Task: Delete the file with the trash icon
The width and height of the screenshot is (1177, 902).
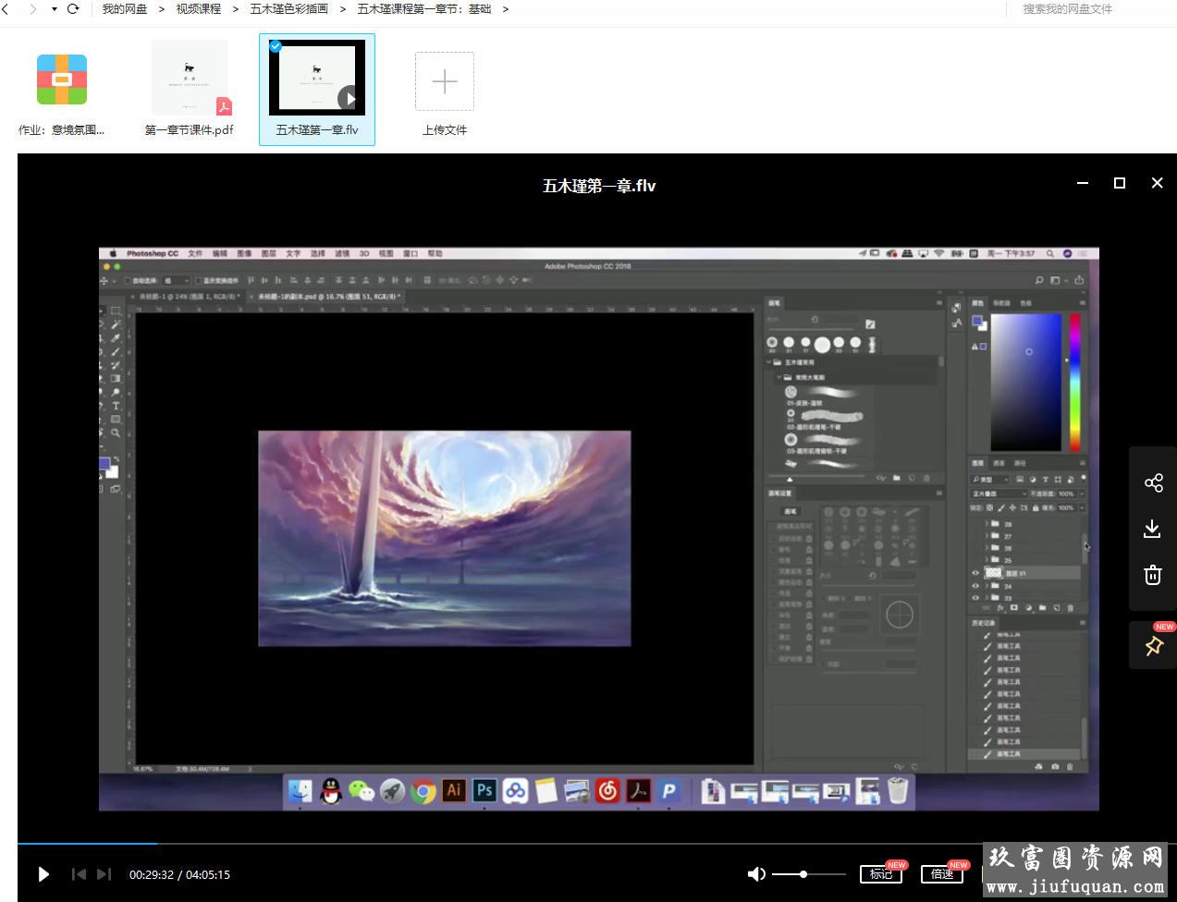Action: [1153, 575]
